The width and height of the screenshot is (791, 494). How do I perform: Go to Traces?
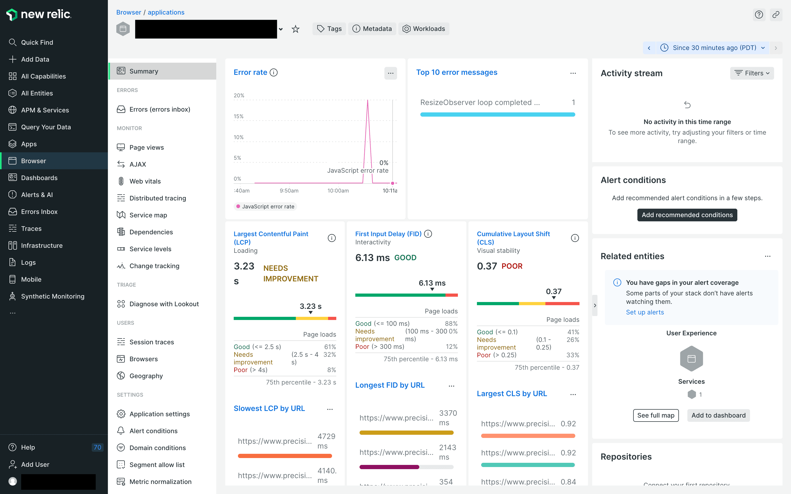coord(25,229)
